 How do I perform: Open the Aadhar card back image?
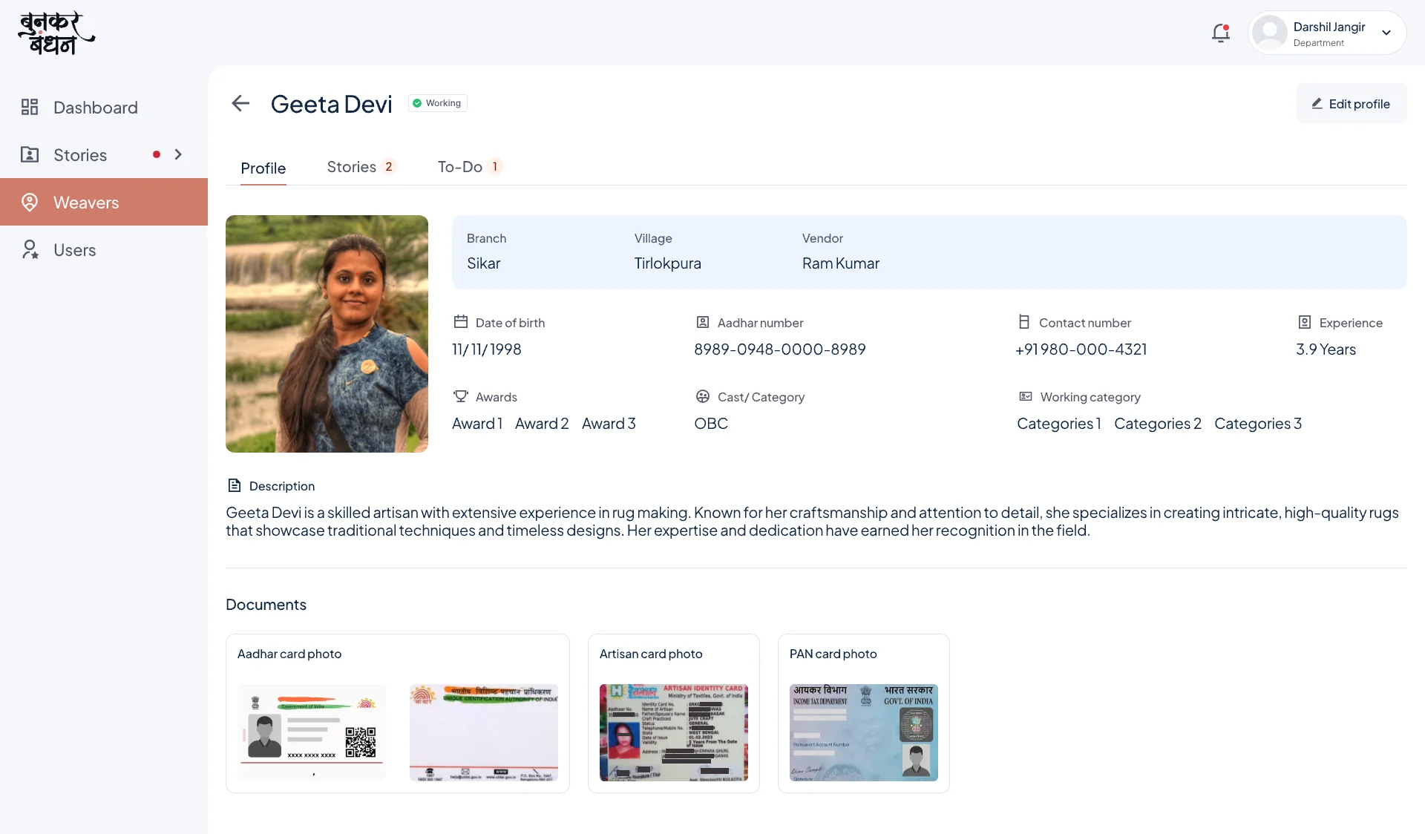click(x=484, y=732)
